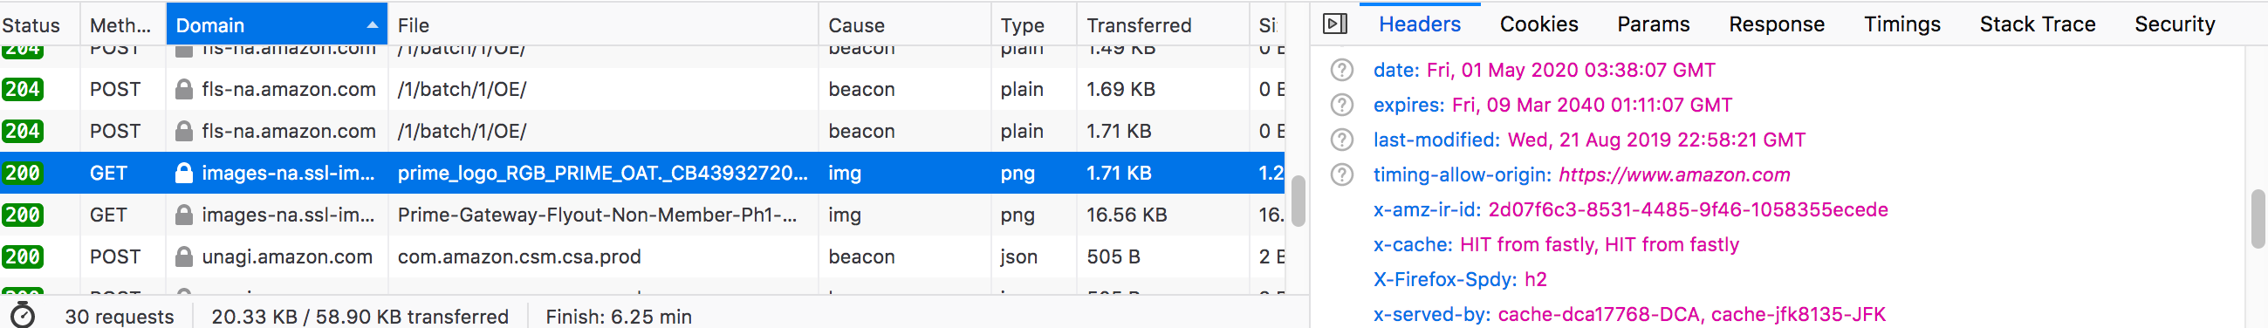Open the Security tab

(x=2174, y=24)
